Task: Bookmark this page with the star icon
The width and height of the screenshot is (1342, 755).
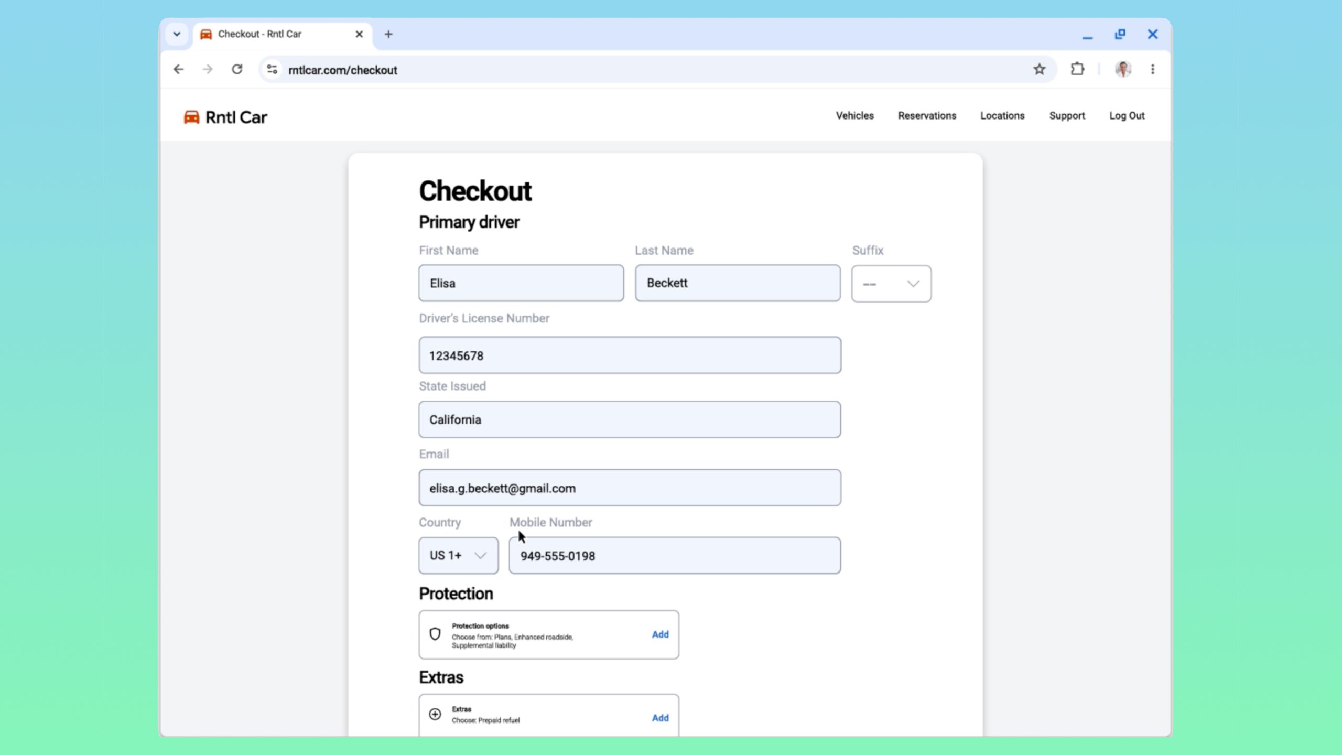Action: pos(1040,69)
